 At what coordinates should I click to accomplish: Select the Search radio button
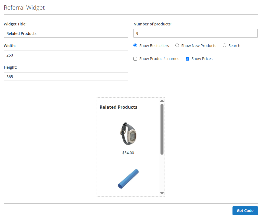(224, 45)
